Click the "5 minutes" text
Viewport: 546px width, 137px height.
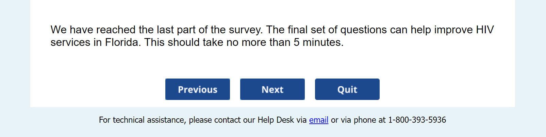coord(318,42)
